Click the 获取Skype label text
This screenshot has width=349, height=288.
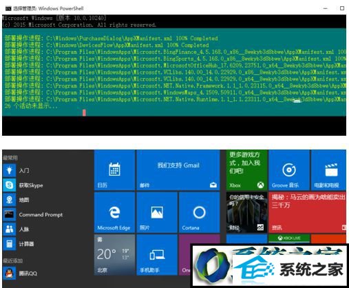pyautogui.click(x=31, y=185)
